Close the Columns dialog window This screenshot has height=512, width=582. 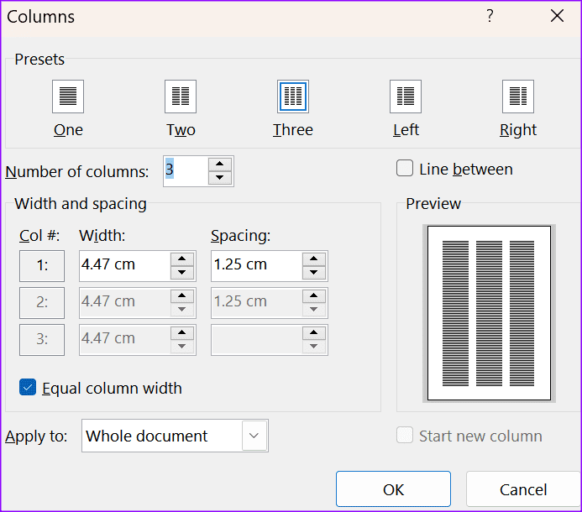[557, 16]
